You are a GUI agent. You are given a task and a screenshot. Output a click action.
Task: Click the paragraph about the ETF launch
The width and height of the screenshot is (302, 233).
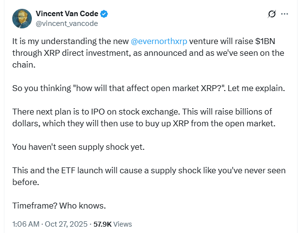(149, 176)
